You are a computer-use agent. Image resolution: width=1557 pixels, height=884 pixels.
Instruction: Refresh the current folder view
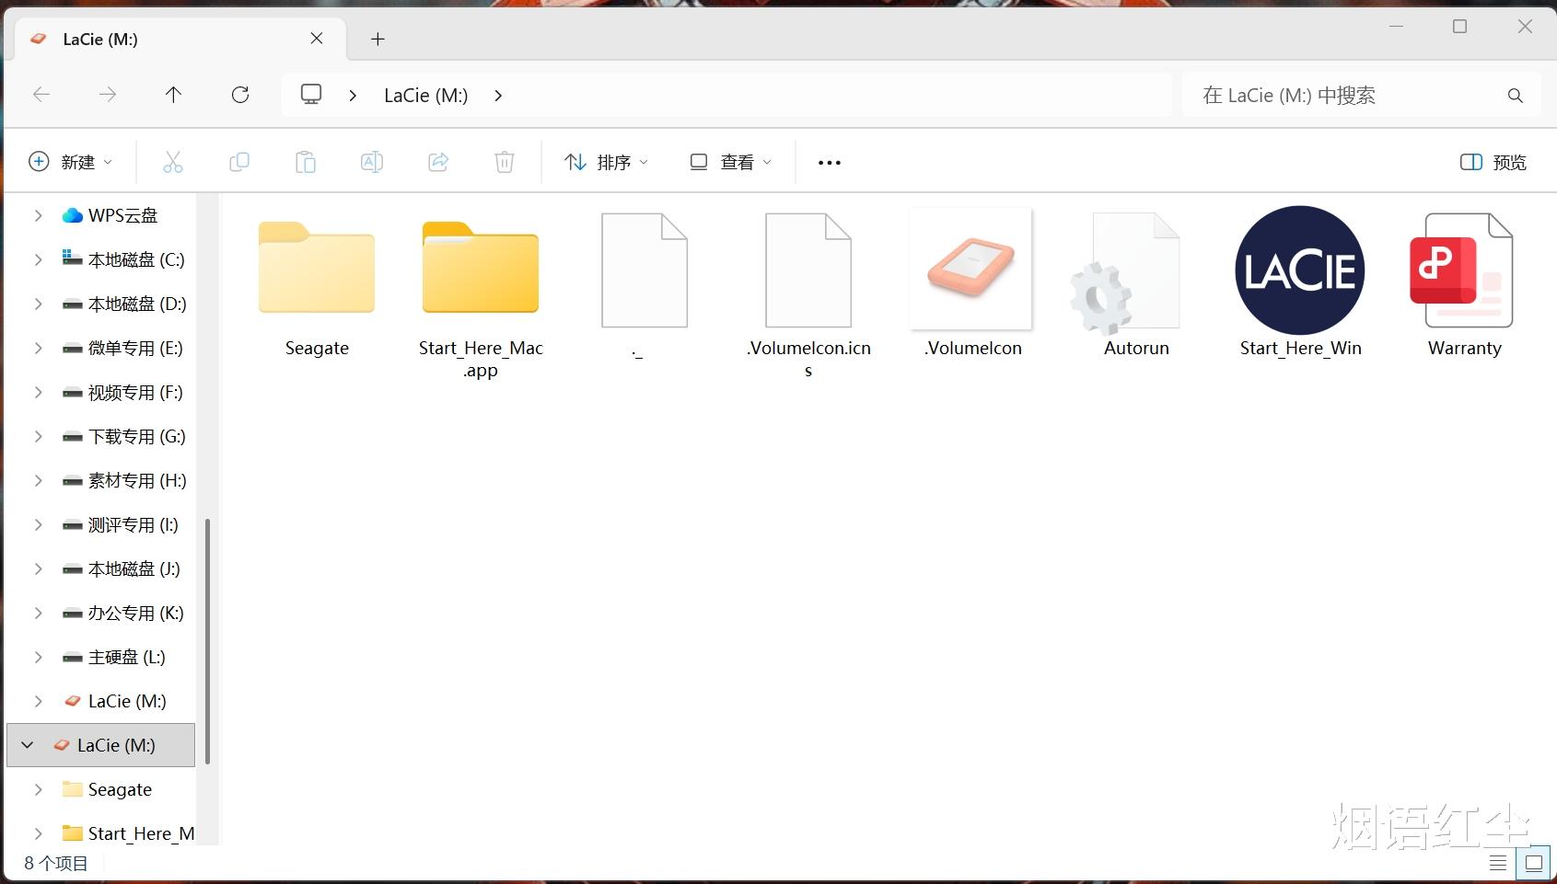pyautogui.click(x=240, y=95)
